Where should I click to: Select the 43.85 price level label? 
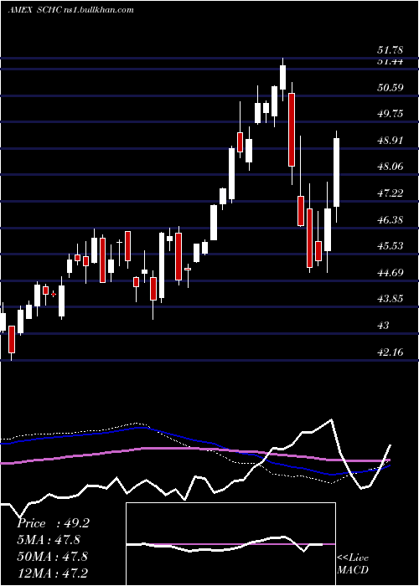pyautogui.click(x=390, y=299)
